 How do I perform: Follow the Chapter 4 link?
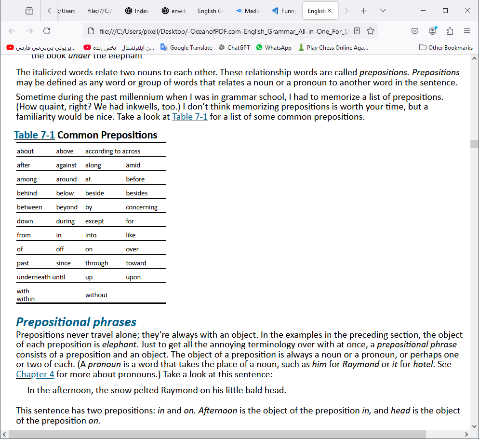(35, 374)
